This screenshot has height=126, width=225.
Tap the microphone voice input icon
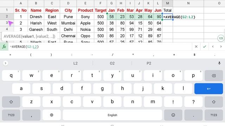click(219, 63)
